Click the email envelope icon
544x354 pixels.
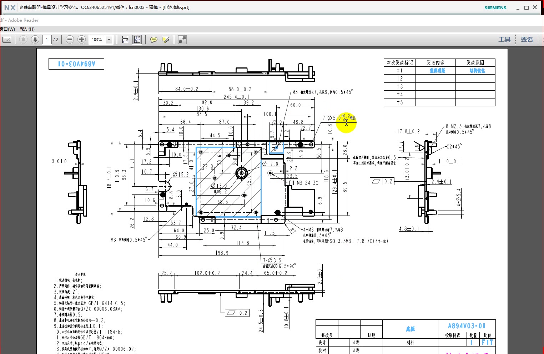(7, 40)
